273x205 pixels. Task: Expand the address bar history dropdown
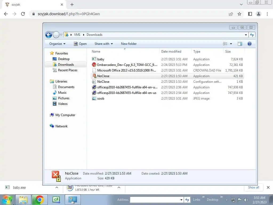[x=246, y=35]
